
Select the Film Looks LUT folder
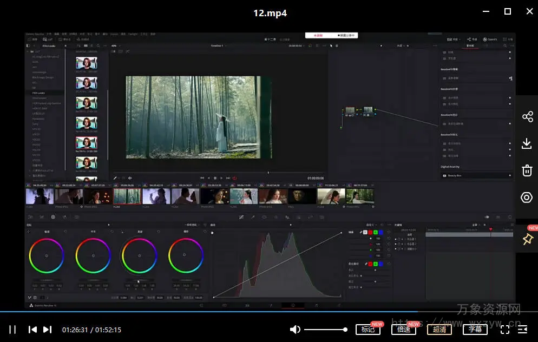click(x=39, y=93)
